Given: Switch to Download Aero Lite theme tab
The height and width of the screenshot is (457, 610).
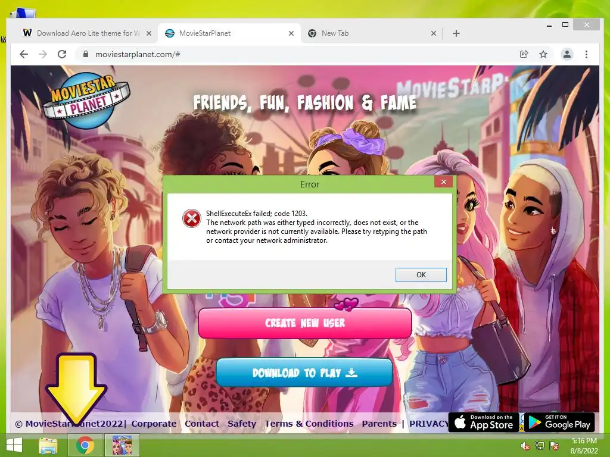Looking at the screenshot, I should [x=86, y=33].
